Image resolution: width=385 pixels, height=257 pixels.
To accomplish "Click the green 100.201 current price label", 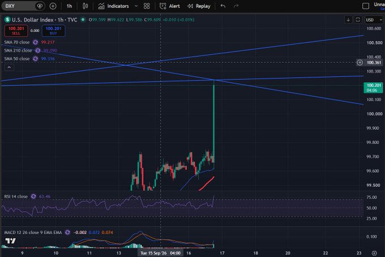I will point(373,88).
